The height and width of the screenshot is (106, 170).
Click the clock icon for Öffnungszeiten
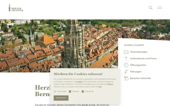[x=126, y=65]
